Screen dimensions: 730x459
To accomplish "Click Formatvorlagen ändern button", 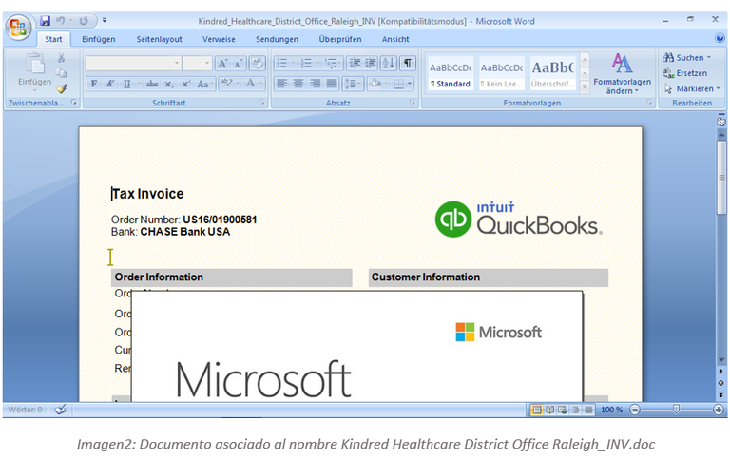I will (x=622, y=73).
